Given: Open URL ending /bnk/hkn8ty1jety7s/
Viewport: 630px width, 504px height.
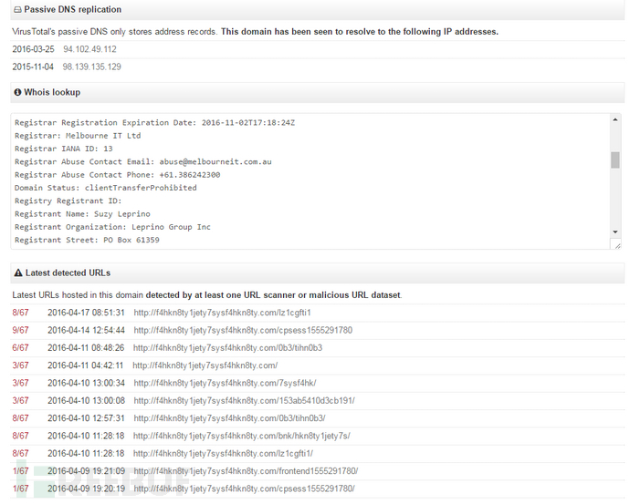Looking at the screenshot, I should tap(241, 436).
